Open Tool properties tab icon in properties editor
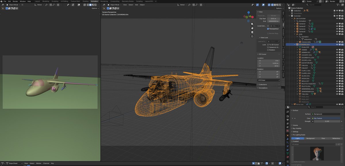This screenshot has height=166, width=345. [287, 112]
